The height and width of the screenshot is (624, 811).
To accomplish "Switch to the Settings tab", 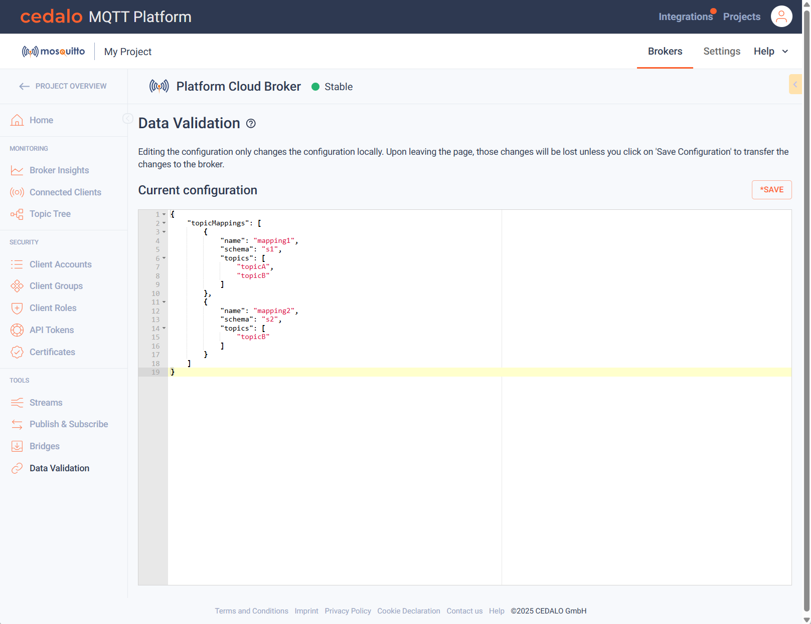I will (722, 51).
